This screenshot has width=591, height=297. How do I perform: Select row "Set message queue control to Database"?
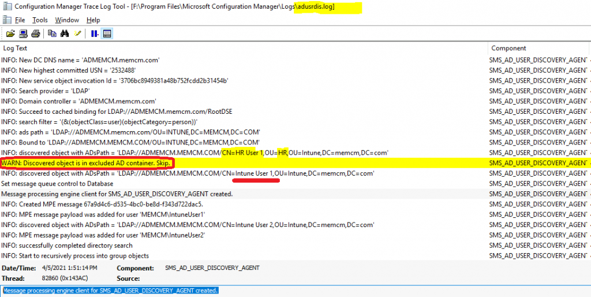point(295,183)
